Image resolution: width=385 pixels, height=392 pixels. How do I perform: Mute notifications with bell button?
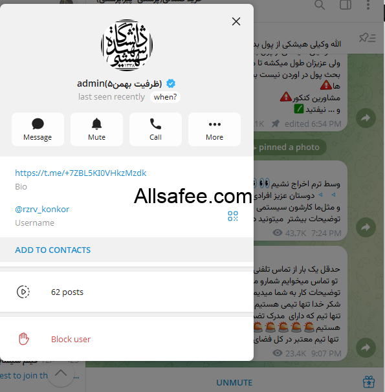(97, 129)
